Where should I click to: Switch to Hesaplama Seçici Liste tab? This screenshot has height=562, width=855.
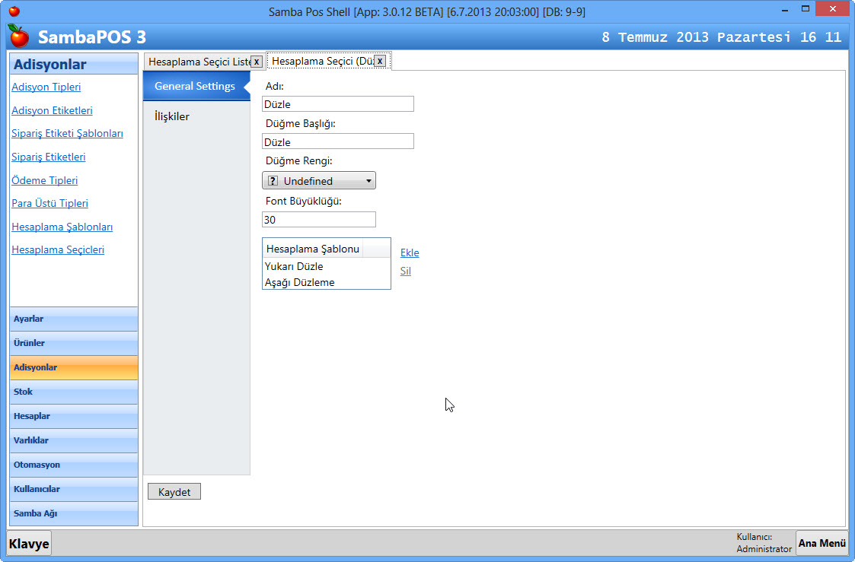click(198, 61)
